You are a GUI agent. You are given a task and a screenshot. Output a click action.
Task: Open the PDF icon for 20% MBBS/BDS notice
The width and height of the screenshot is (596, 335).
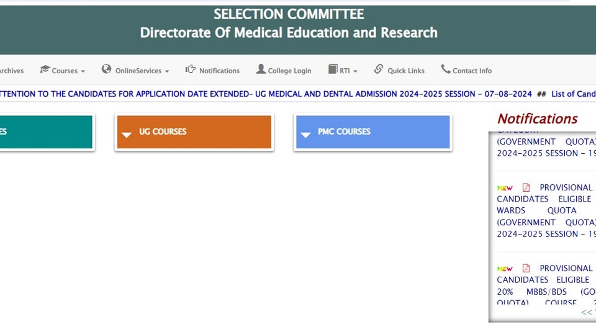[526, 268]
